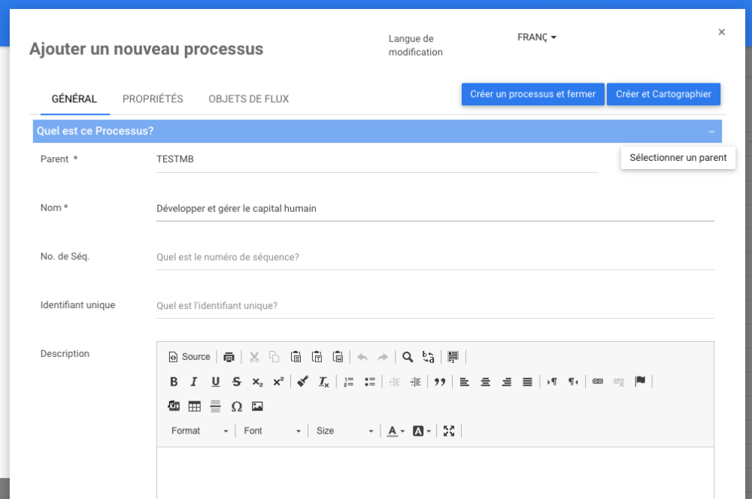Toggle Superscript formatting
This screenshot has height=499, width=752.
tap(278, 382)
